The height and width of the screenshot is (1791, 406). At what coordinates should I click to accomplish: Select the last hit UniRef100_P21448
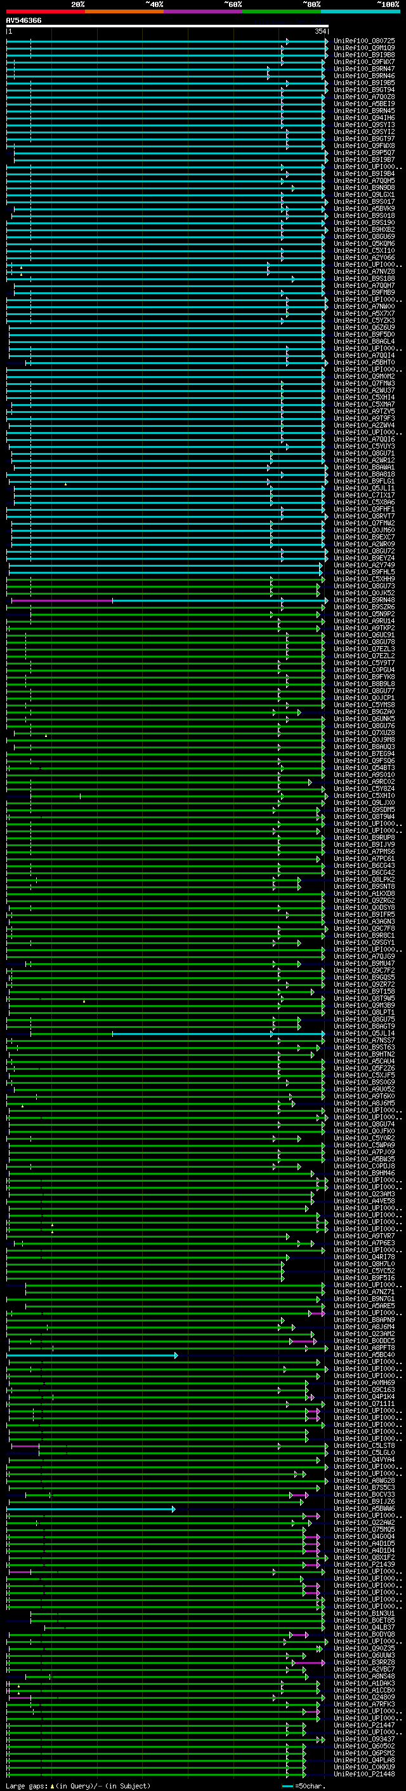[x=364, y=1774]
